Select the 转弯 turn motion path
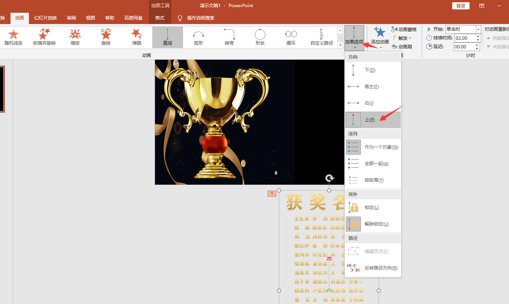 (x=229, y=37)
